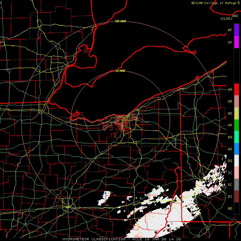Click the UK magenta legend swatch
This screenshot has height=241, width=241.
point(236,42)
